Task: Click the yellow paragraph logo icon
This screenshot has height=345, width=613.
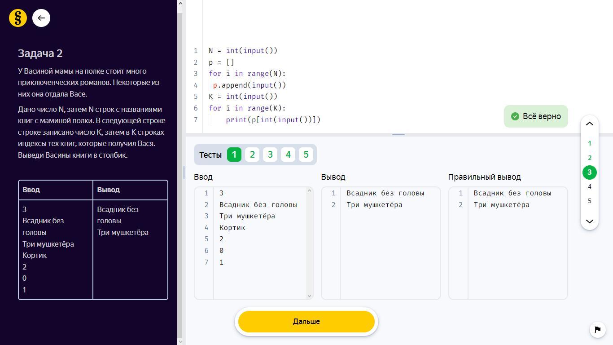Action: click(18, 18)
